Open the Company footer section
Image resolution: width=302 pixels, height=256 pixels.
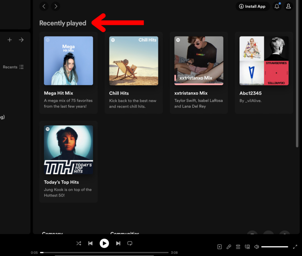[x=52, y=234]
